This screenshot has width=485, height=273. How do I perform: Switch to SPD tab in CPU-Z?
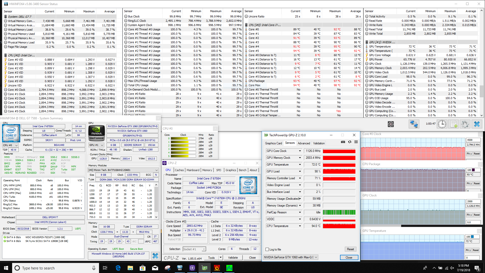click(x=219, y=170)
